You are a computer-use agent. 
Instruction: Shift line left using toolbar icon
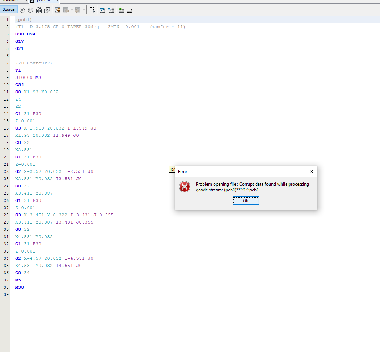pos(102,10)
